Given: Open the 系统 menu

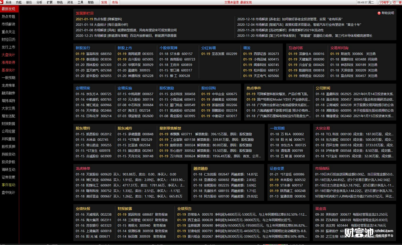Looking at the screenshot, I should pos(8,2).
